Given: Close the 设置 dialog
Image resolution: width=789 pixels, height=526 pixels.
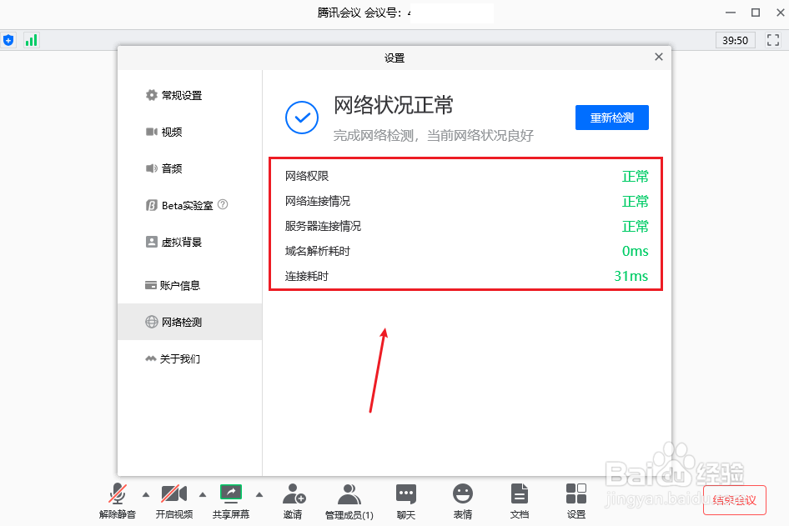Looking at the screenshot, I should click(659, 57).
